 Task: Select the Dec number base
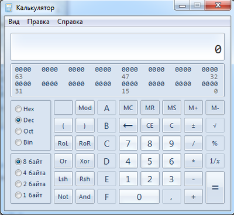coord(25,120)
